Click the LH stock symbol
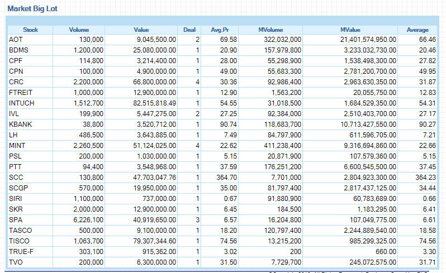Image resolution: width=446 pixels, height=273 pixels. click(x=13, y=135)
